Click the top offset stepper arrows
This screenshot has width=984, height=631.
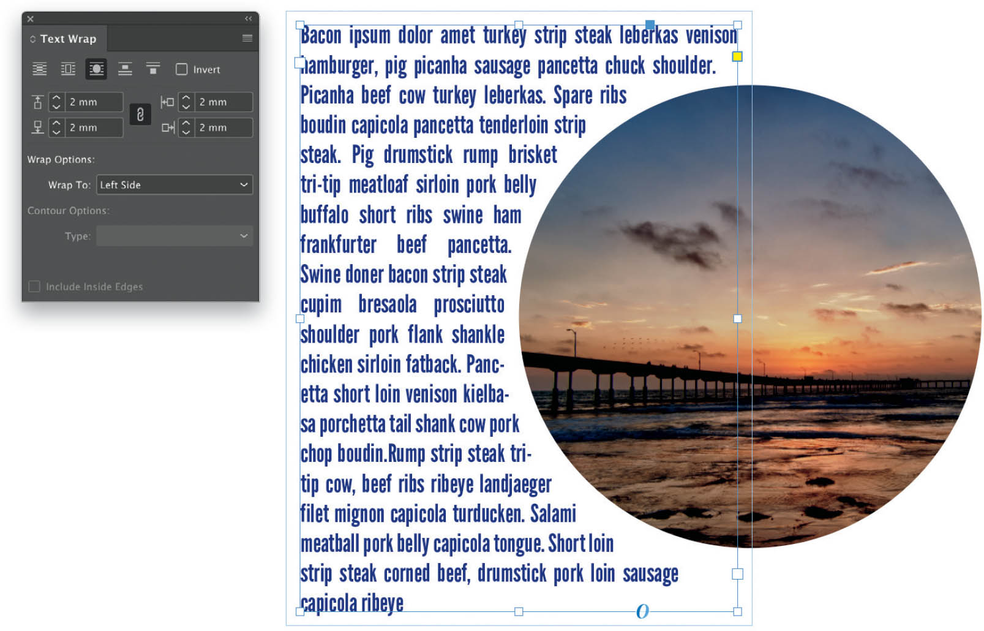tap(56, 102)
